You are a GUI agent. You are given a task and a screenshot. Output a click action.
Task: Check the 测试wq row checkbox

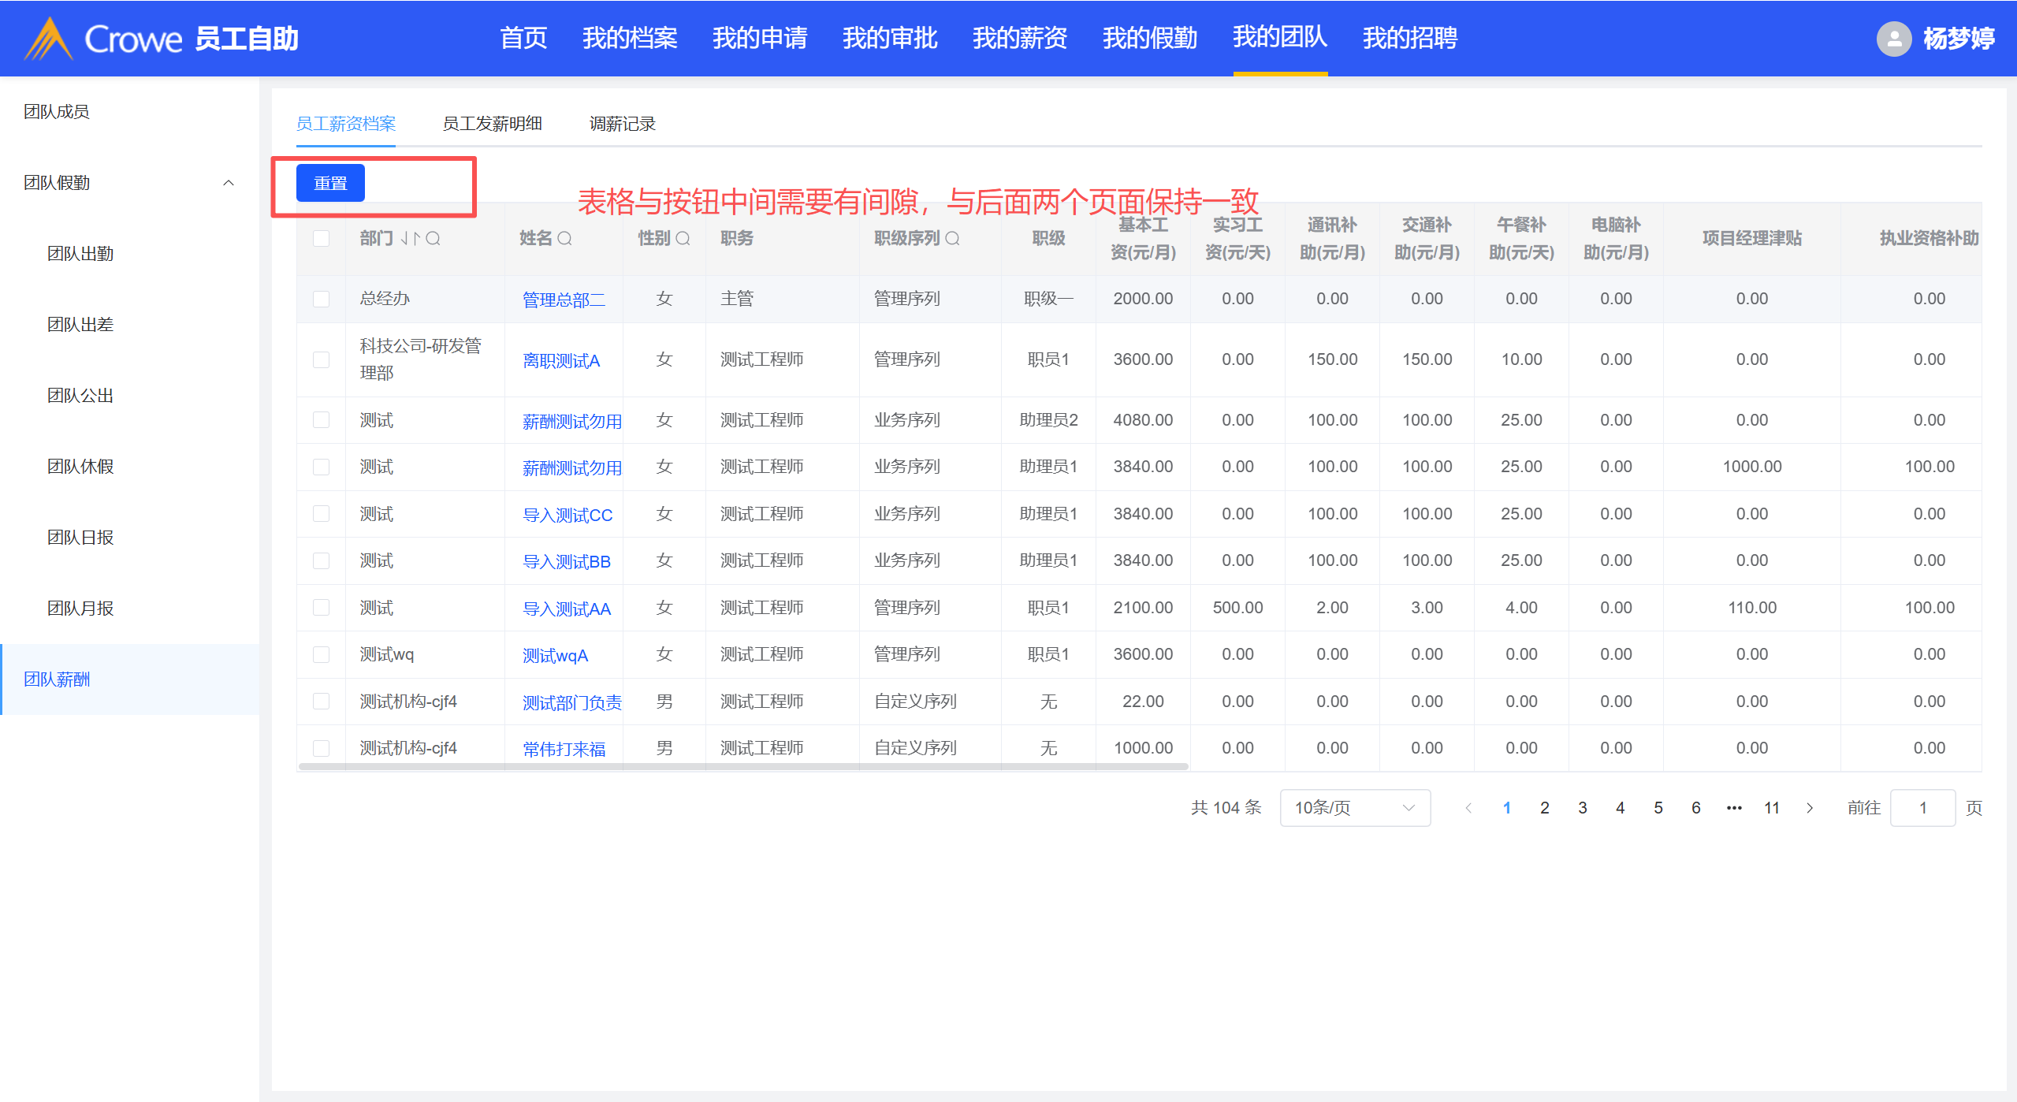[321, 654]
